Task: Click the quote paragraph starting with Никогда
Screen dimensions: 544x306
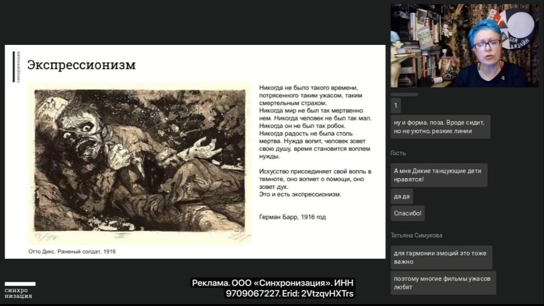Action: tap(313, 122)
